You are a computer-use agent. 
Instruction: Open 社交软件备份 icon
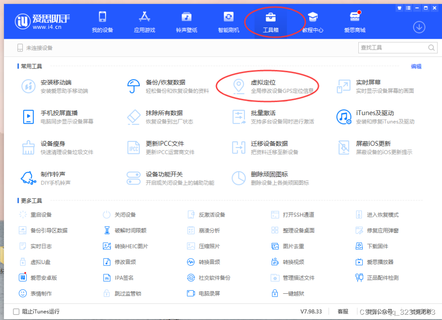pyautogui.click(x=191, y=278)
